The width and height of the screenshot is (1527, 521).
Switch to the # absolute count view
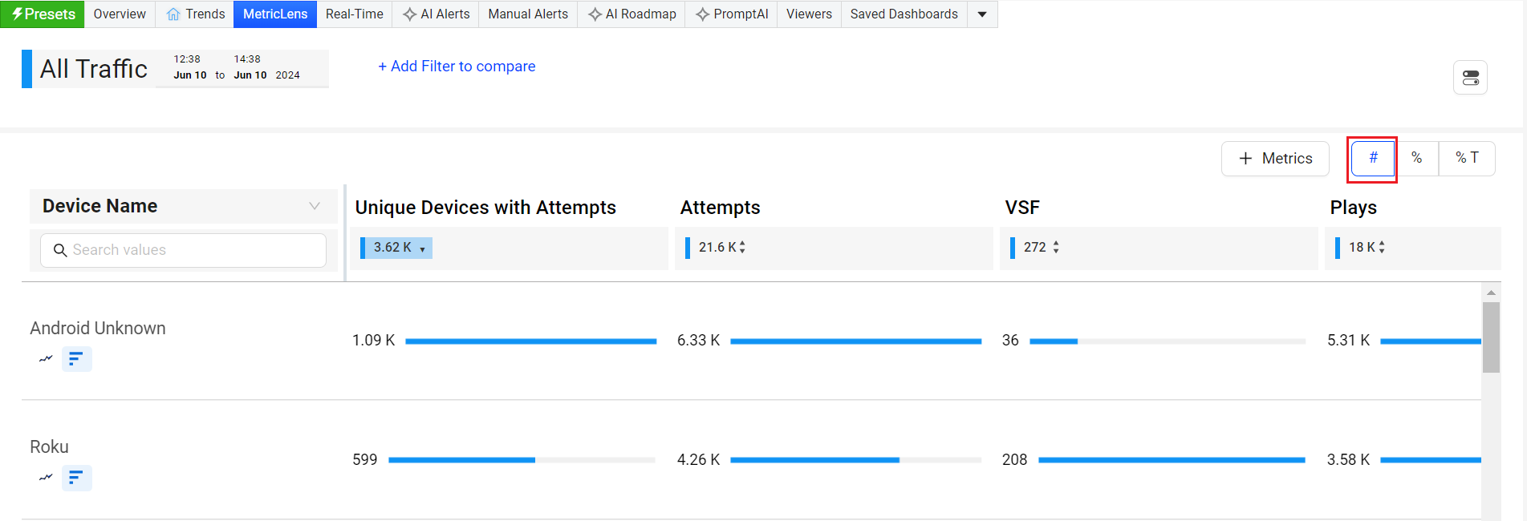pos(1373,159)
